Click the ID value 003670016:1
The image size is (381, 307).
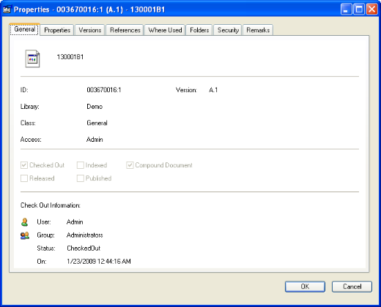click(x=104, y=90)
